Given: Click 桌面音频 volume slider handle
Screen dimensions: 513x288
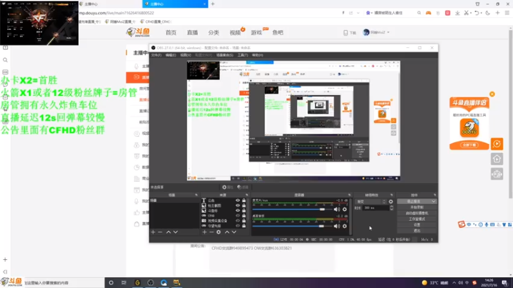Looking at the screenshot, I should (x=321, y=226).
